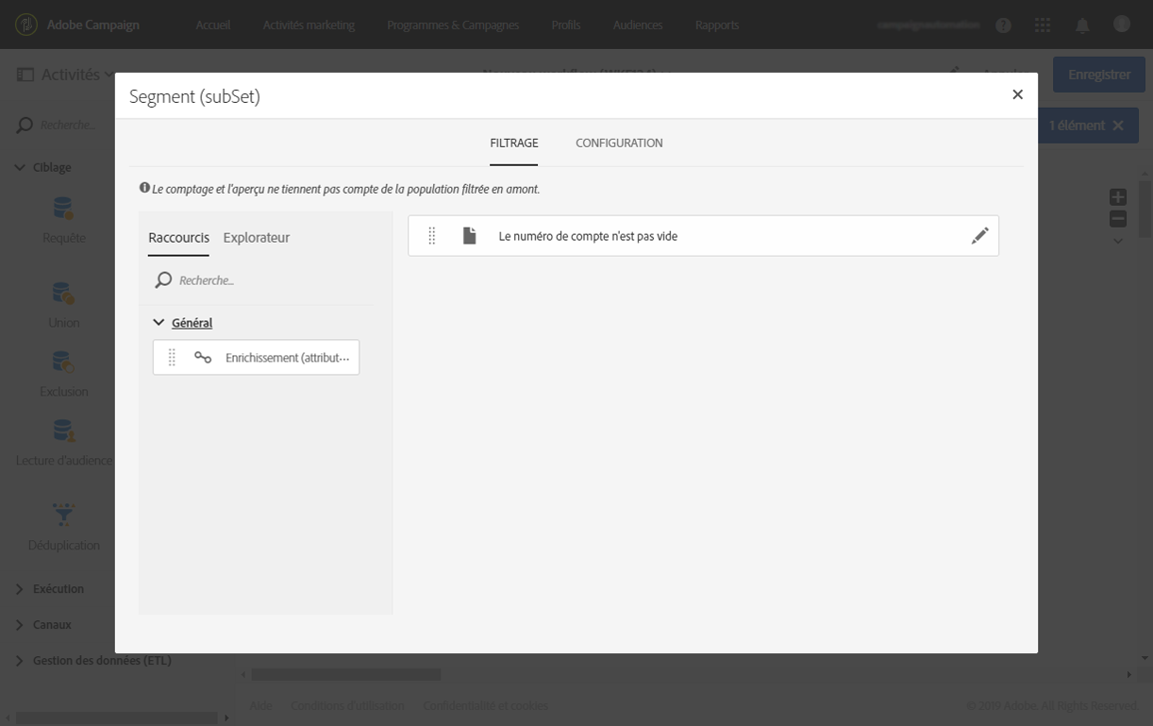Click the document icon of the filter rule
Screen dimensions: 1153x726
[x=469, y=236]
